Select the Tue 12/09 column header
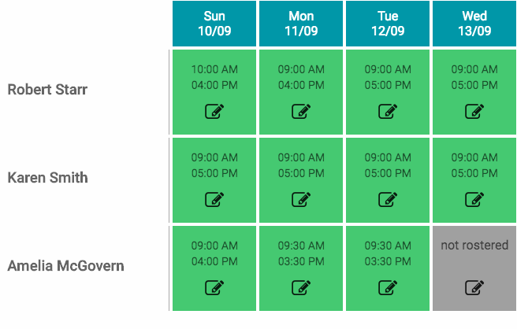The width and height of the screenshot is (517, 329). (388, 24)
